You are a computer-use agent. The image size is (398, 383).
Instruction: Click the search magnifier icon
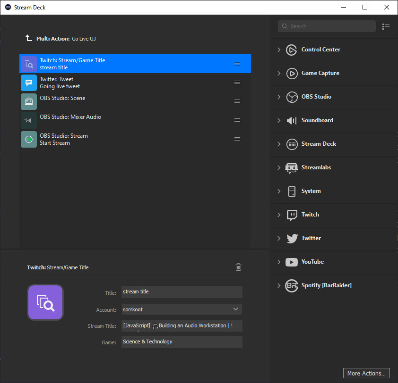point(285,26)
